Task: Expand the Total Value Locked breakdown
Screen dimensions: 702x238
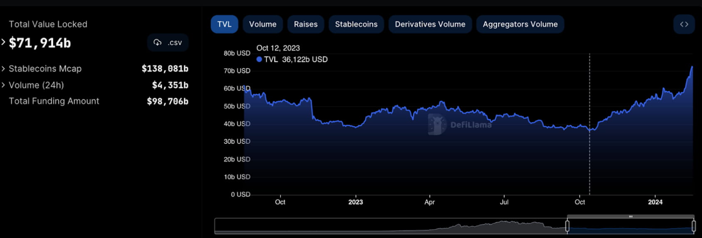Action: point(3,42)
